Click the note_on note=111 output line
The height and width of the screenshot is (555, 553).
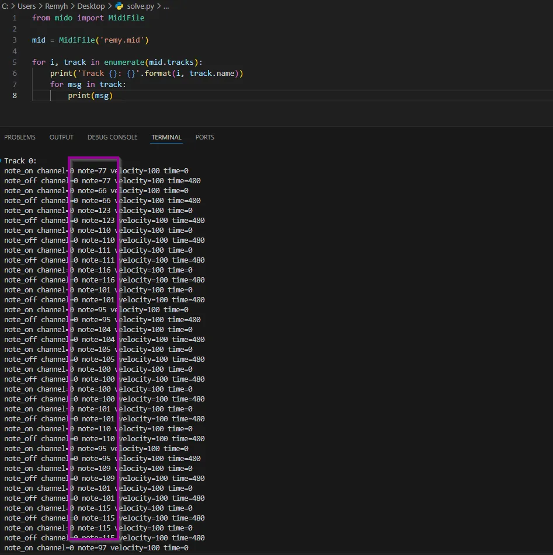(x=99, y=250)
